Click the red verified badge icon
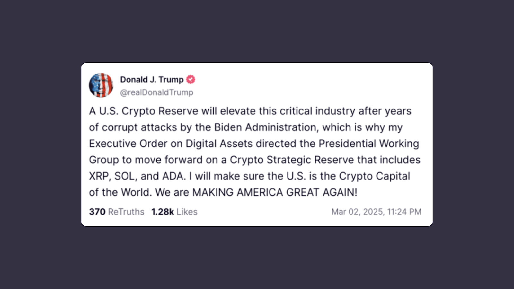514x289 pixels. (x=191, y=79)
